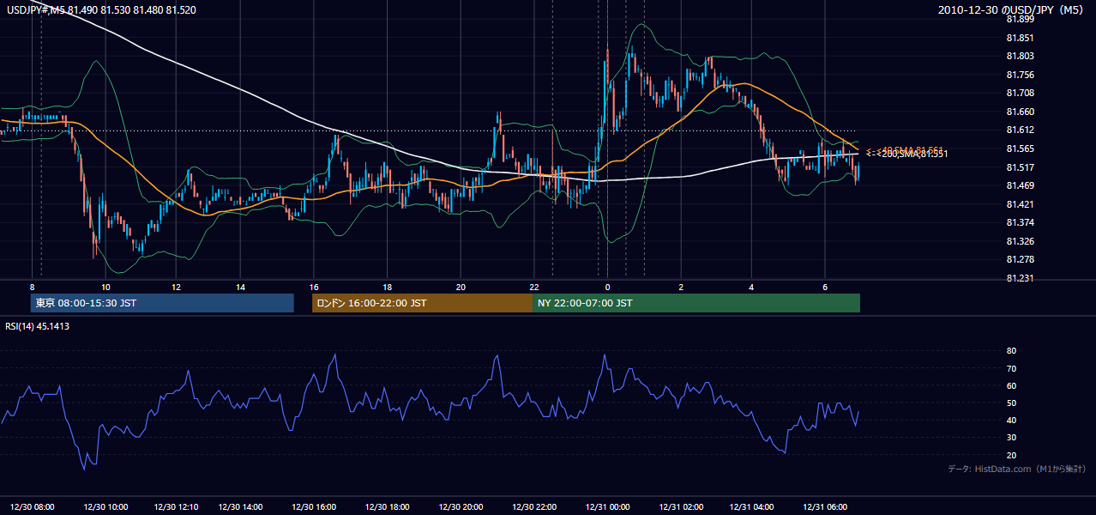Click the 81.756 price axis label
The image size is (1096, 515).
click(1020, 75)
